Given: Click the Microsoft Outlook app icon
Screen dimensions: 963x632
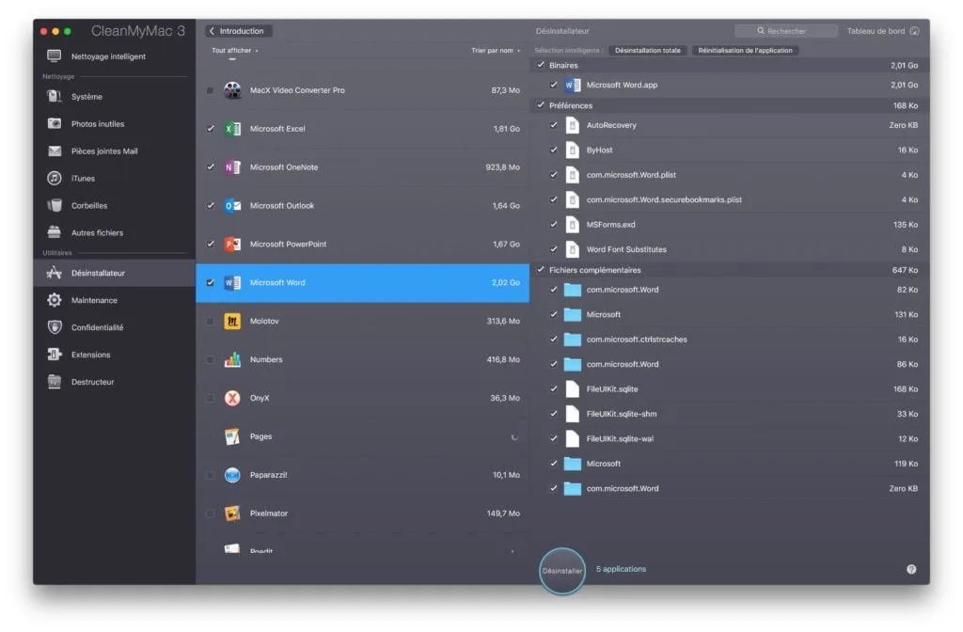Looking at the screenshot, I should tap(232, 206).
